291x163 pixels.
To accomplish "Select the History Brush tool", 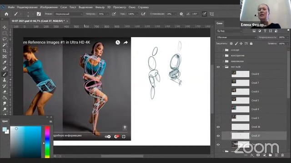I will (5, 86).
